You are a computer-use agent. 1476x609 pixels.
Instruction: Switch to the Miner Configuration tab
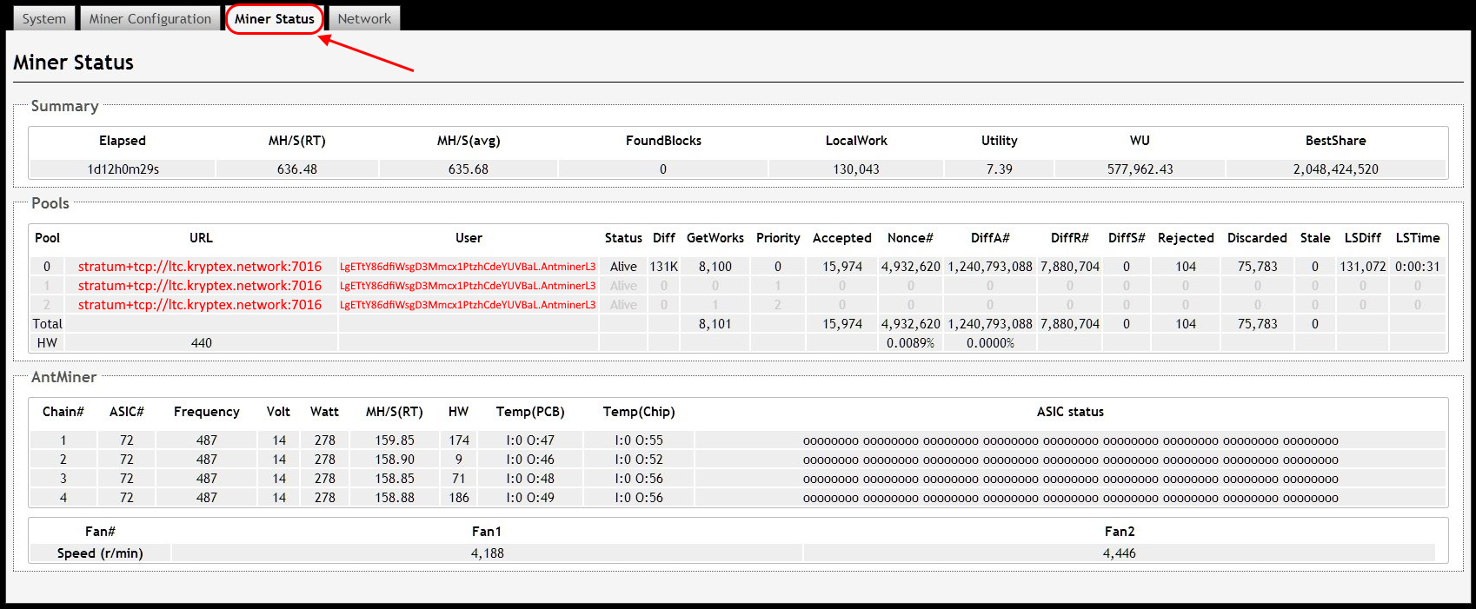(150, 18)
